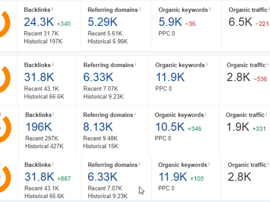Click the bottom row orange rating gauge
Image resolution: width=270 pixels, height=202 pixels.
pos(5,179)
